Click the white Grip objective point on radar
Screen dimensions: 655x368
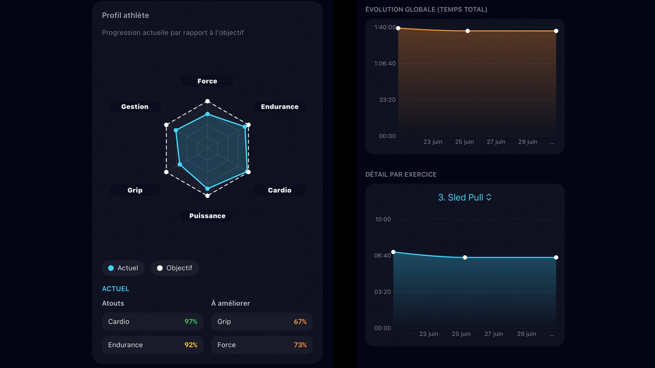(166, 172)
